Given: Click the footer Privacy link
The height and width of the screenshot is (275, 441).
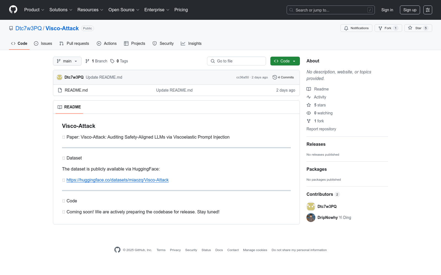Looking at the screenshot, I should pyautogui.click(x=175, y=250).
